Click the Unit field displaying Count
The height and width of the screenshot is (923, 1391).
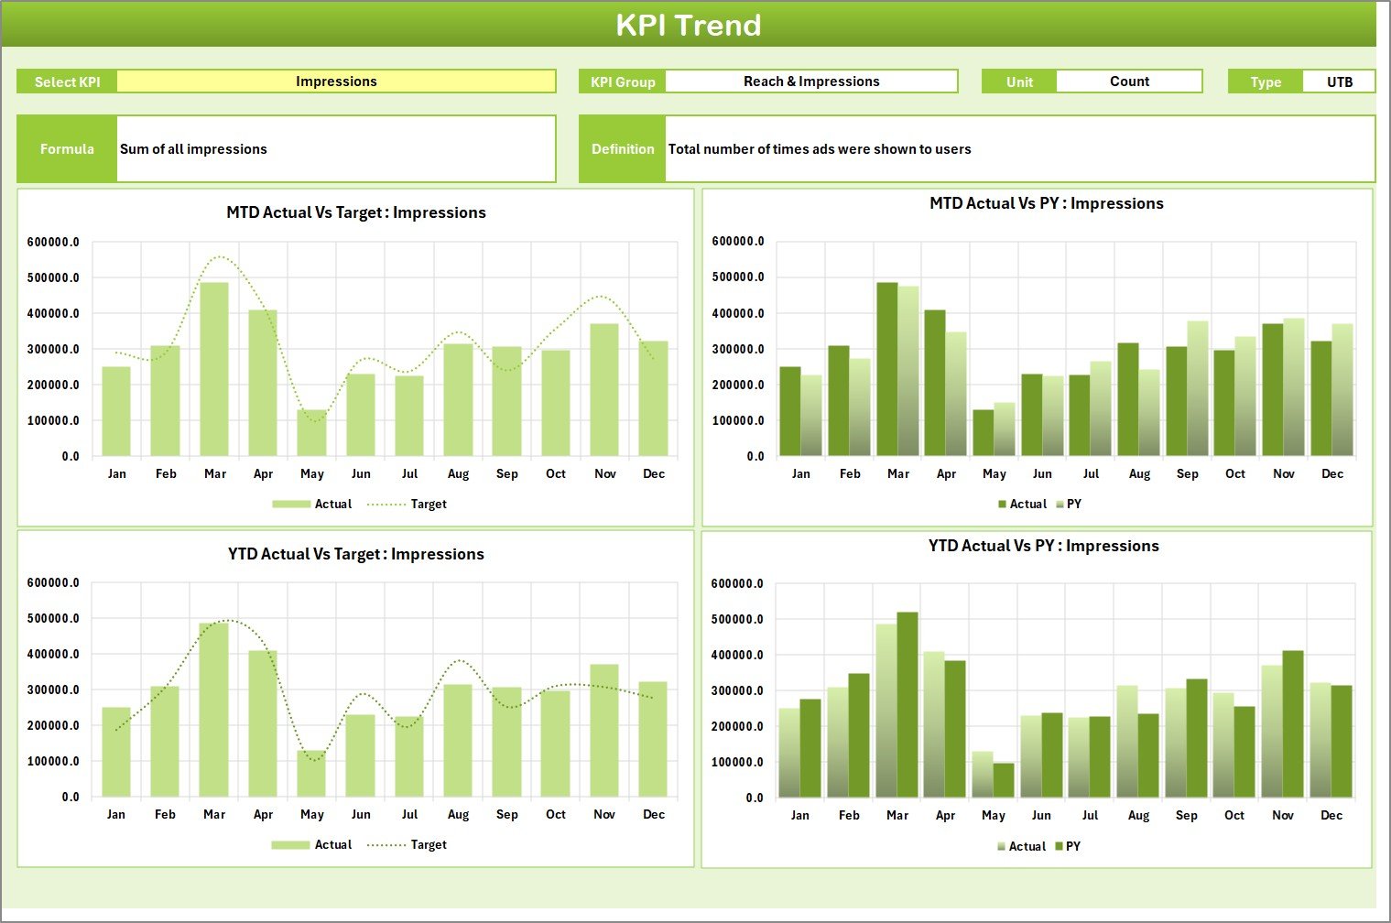coord(1129,81)
